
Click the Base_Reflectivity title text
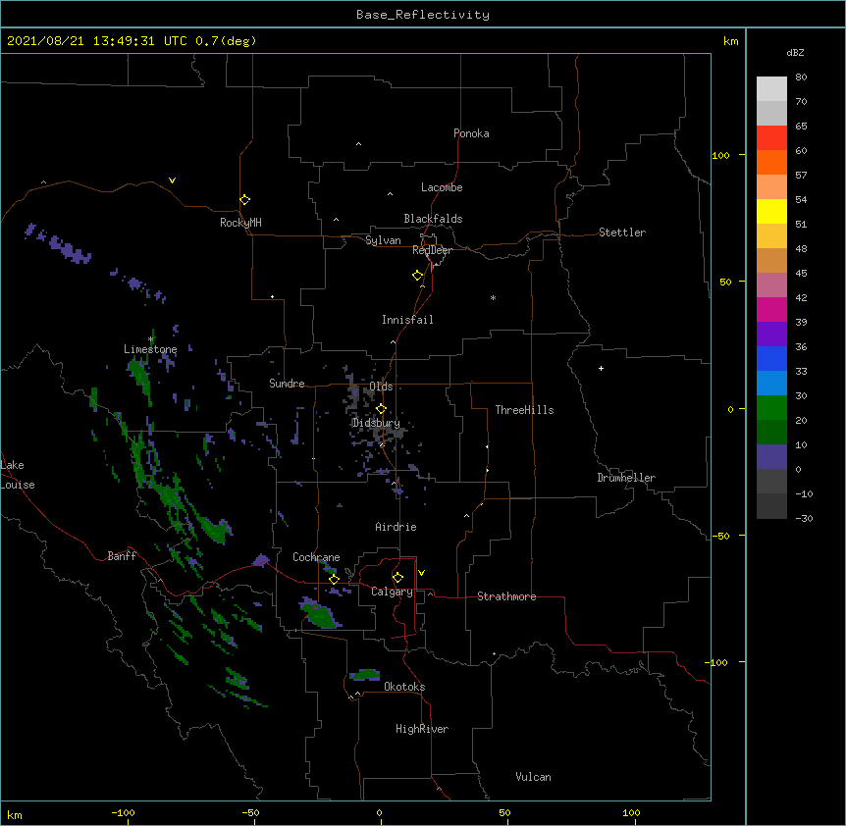coord(423,15)
